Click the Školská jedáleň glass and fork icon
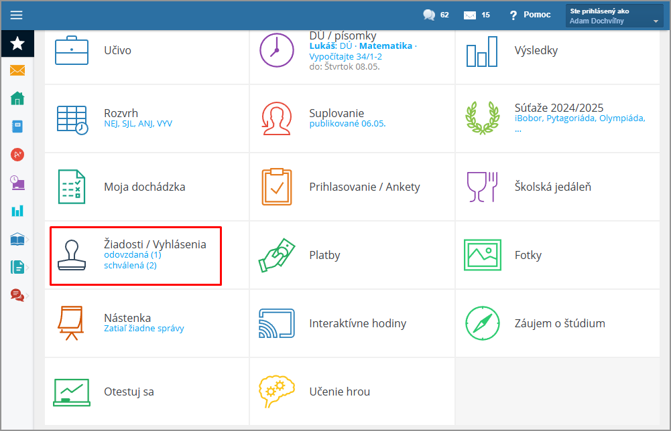Screen dimensions: 671x431 point(482,187)
